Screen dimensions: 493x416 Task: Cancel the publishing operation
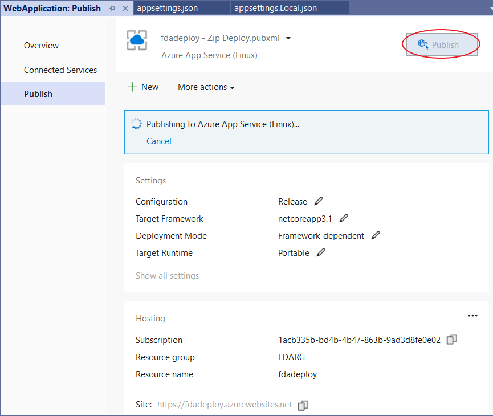(x=159, y=141)
